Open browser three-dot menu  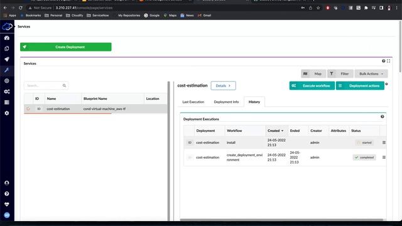point(396,8)
